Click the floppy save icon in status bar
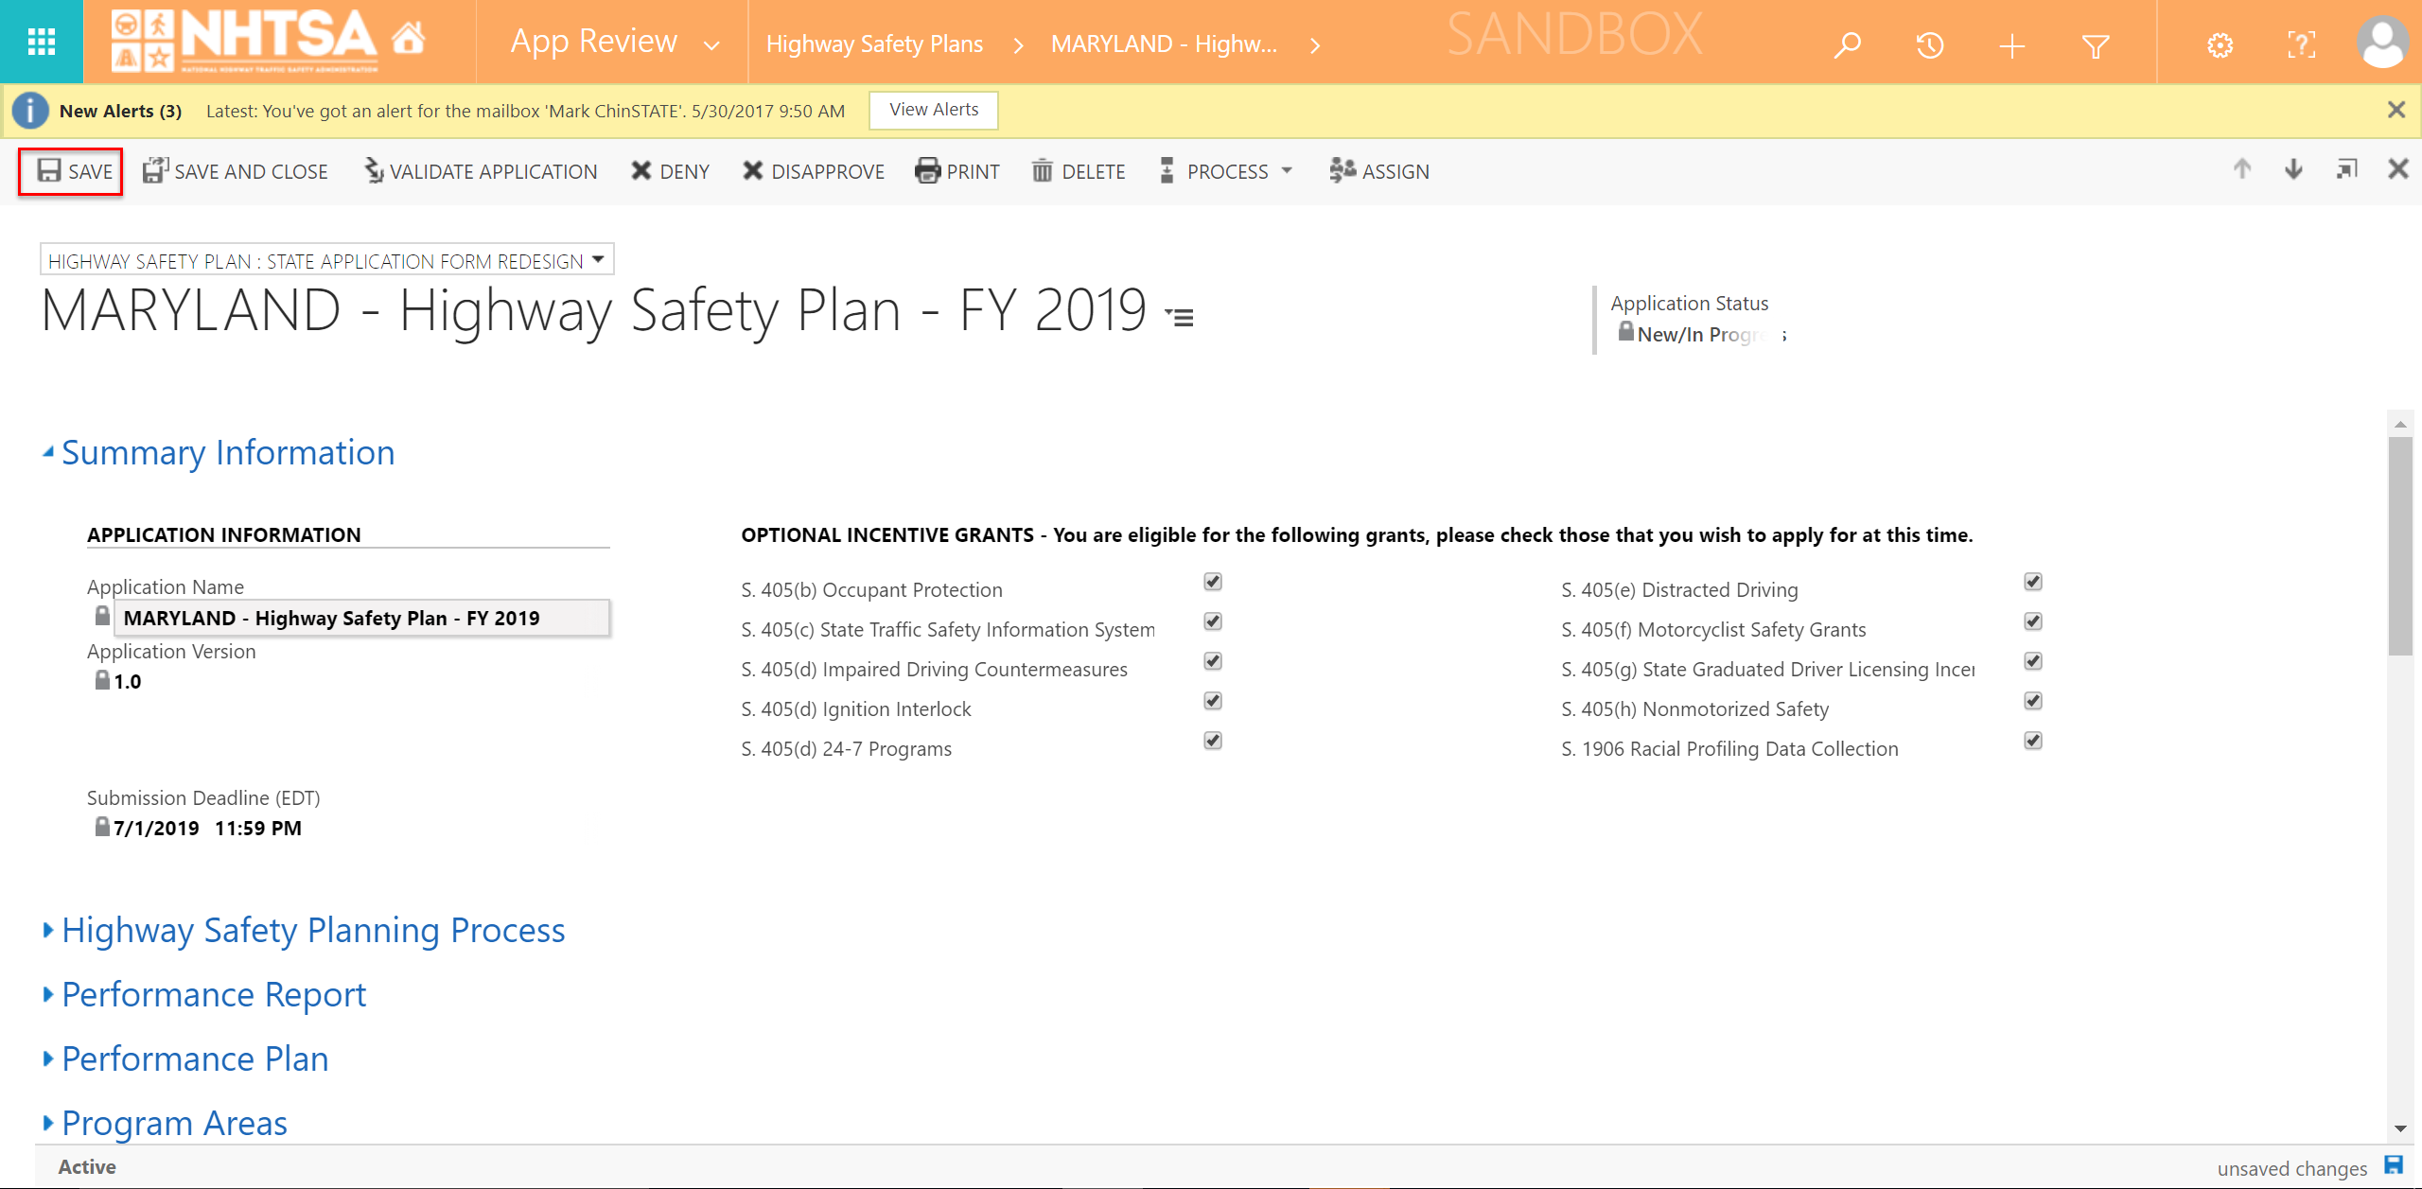The width and height of the screenshot is (2422, 1189). (2394, 1165)
